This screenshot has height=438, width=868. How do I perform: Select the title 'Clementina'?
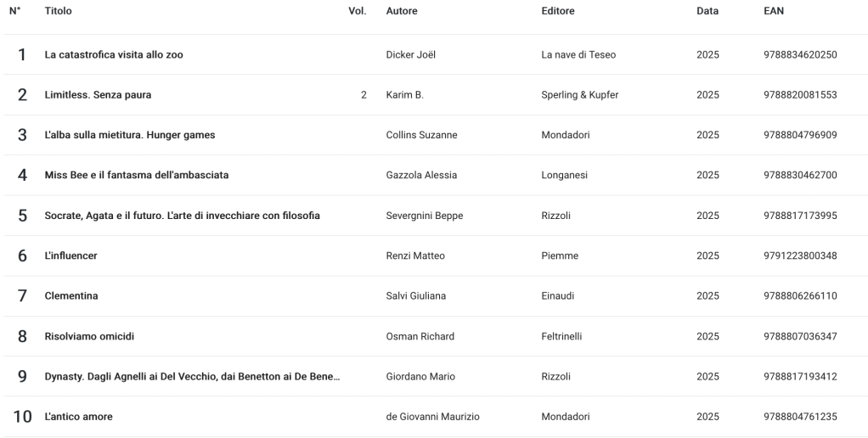71,296
